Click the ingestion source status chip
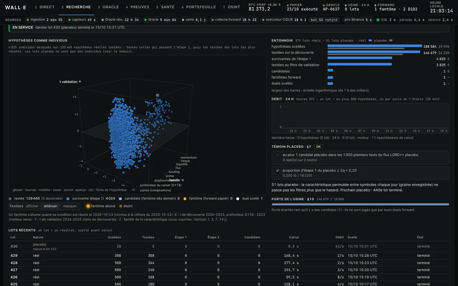The image size is (458, 286). coord(45,20)
